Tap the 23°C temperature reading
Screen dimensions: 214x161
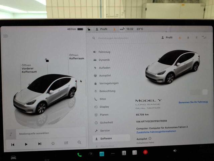(x=140, y=29)
